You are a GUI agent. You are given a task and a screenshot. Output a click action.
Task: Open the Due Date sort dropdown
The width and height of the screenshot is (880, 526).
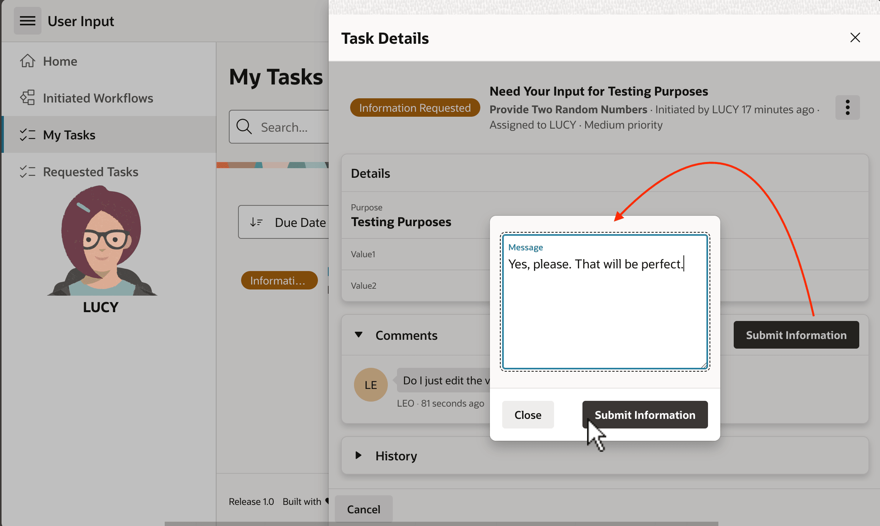pos(283,222)
